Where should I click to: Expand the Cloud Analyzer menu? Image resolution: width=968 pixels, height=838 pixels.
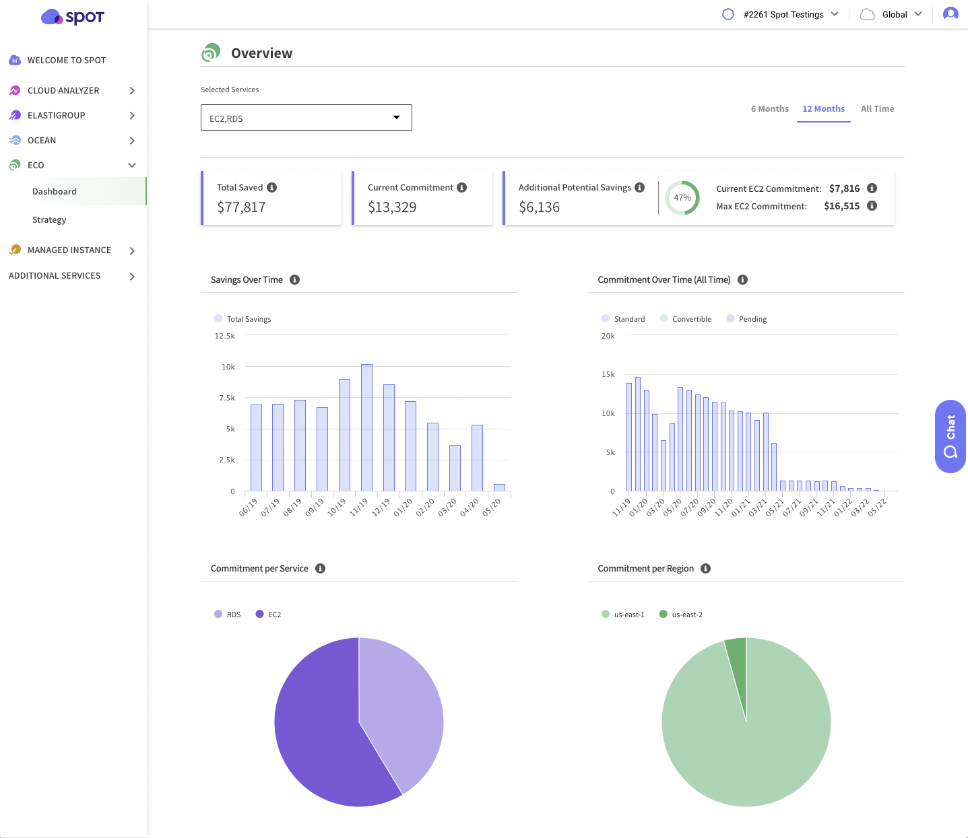(72, 91)
